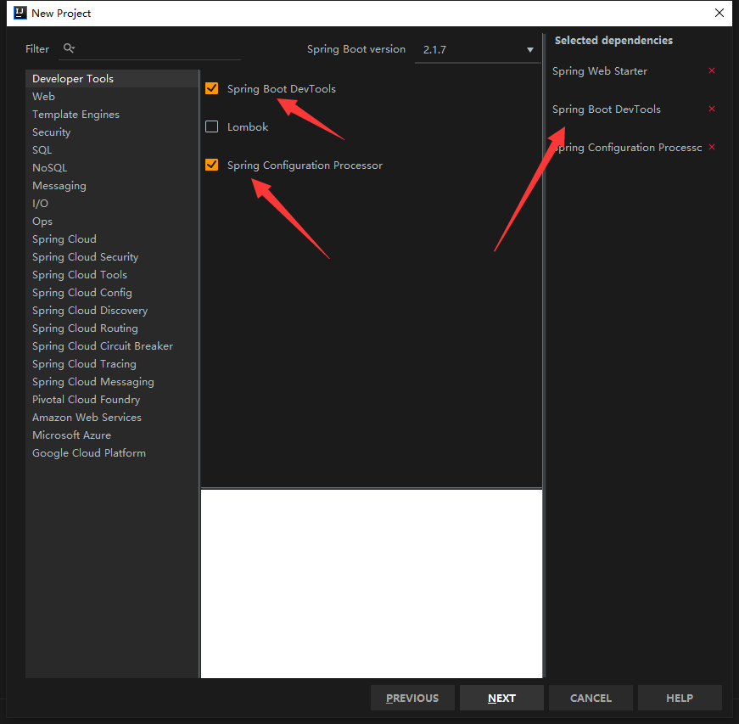Uncheck the Spring Boot DevTools checkbox

click(x=211, y=88)
